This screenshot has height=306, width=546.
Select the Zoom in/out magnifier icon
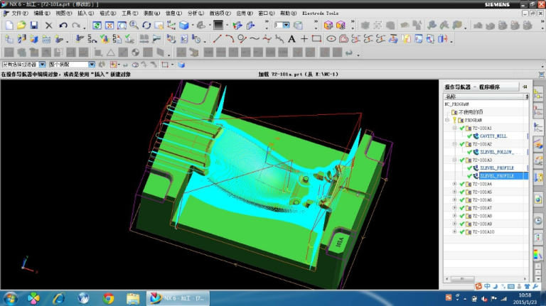tap(134, 26)
